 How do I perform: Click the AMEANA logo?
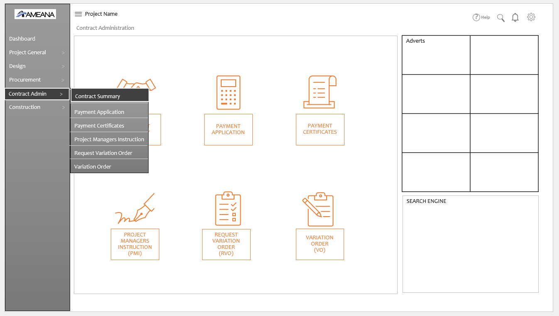point(35,14)
